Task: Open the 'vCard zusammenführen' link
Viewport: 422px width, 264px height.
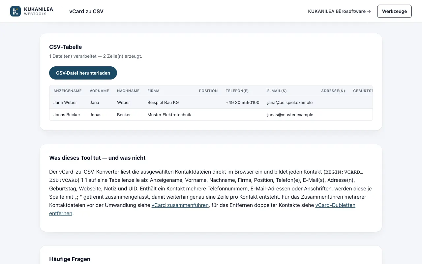Action: tap(180, 205)
